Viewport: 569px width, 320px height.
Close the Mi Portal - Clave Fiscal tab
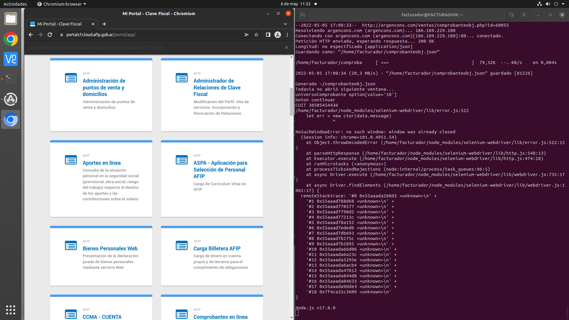[93, 24]
